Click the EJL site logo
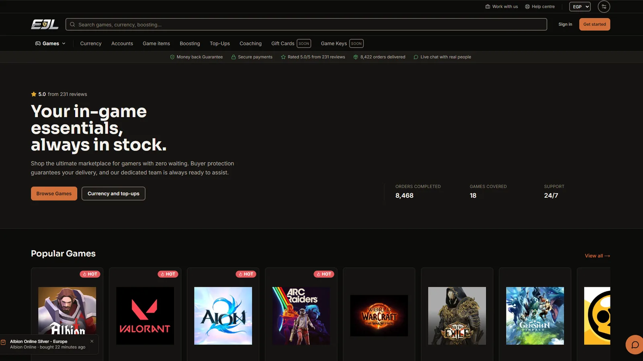643x361 pixels. (45, 24)
